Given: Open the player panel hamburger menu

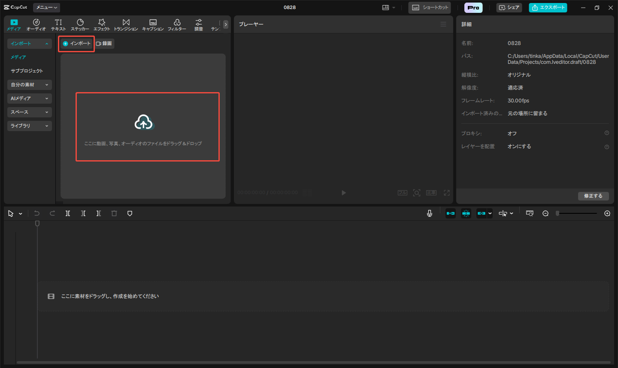Looking at the screenshot, I should point(443,24).
